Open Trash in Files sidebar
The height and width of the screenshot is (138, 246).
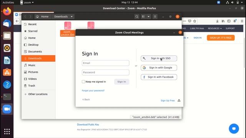pos(38,86)
